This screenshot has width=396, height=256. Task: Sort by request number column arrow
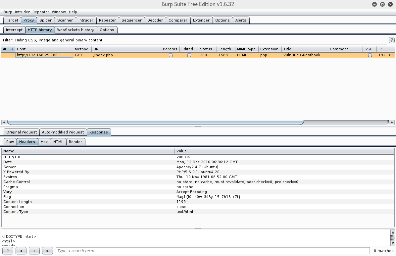[x=13, y=49]
